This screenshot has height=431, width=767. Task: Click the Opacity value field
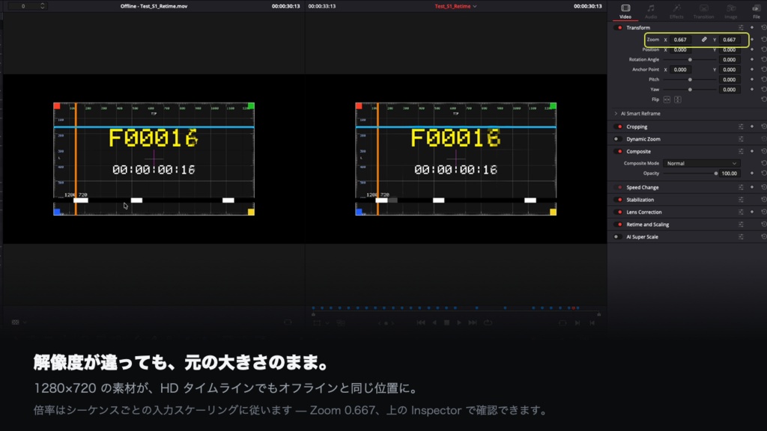tap(730, 174)
